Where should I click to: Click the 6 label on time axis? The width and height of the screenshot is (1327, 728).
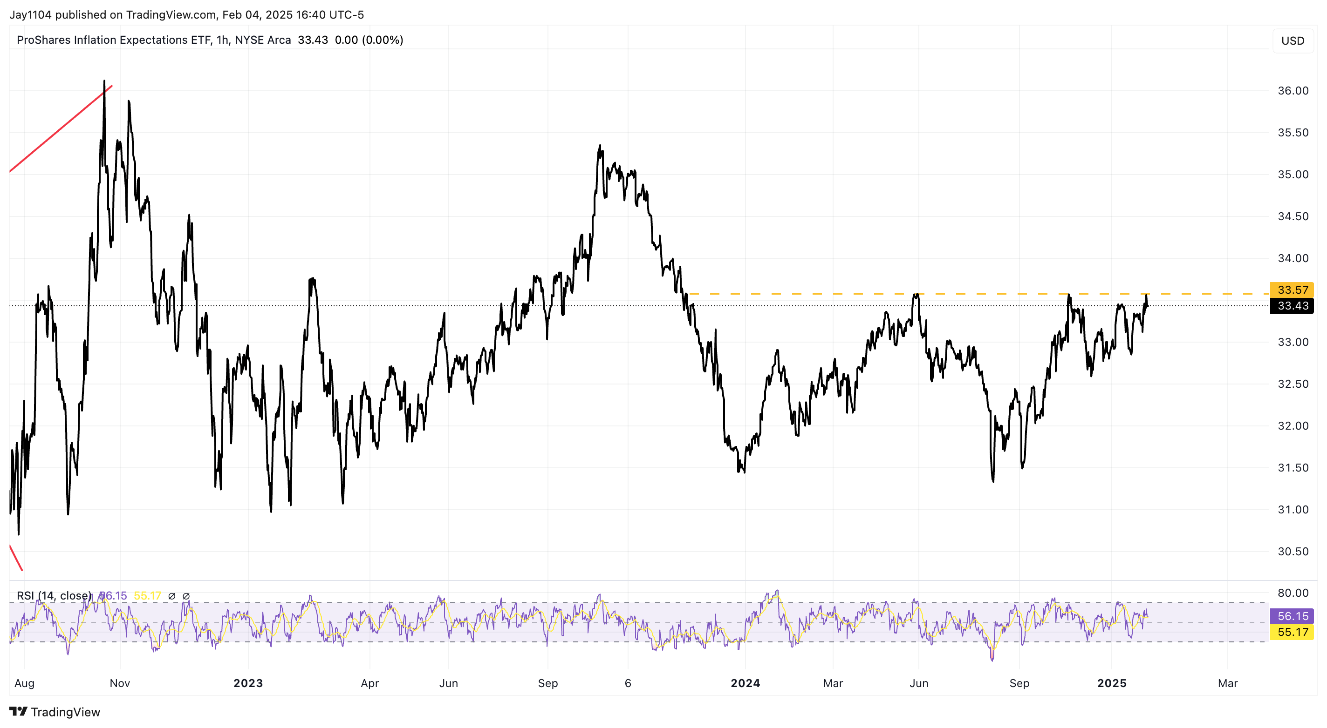628,683
